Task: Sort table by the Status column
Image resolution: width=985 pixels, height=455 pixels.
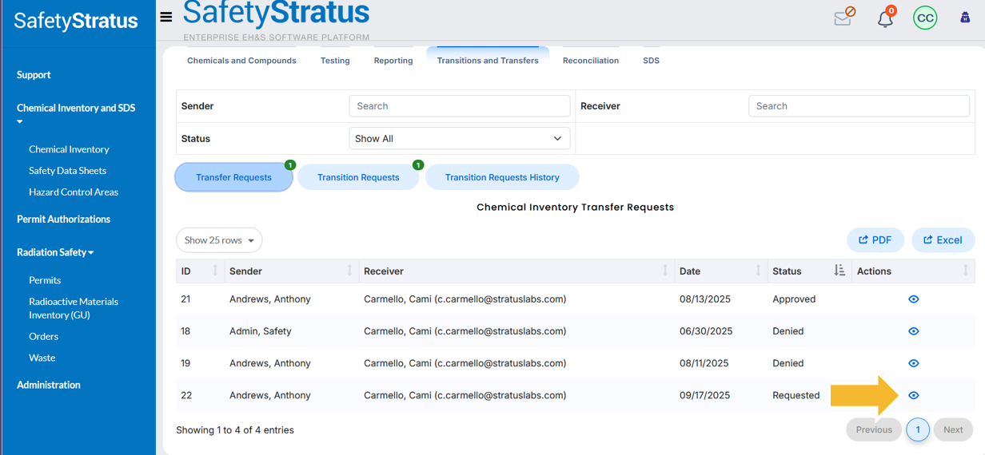Action: click(809, 271)
